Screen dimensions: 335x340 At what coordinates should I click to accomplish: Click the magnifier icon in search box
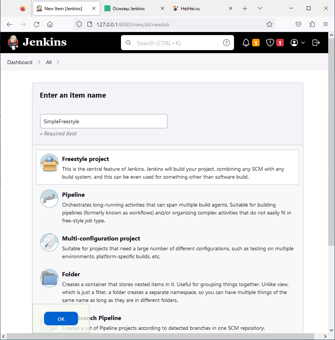point(128,43)
